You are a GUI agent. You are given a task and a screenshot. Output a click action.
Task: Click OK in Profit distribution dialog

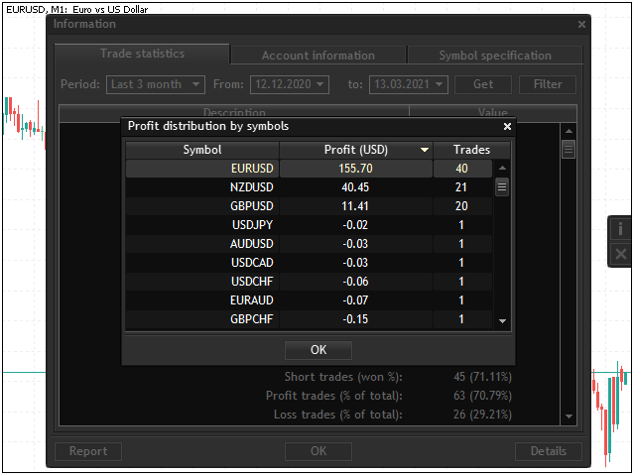click(x=318, y=350)
